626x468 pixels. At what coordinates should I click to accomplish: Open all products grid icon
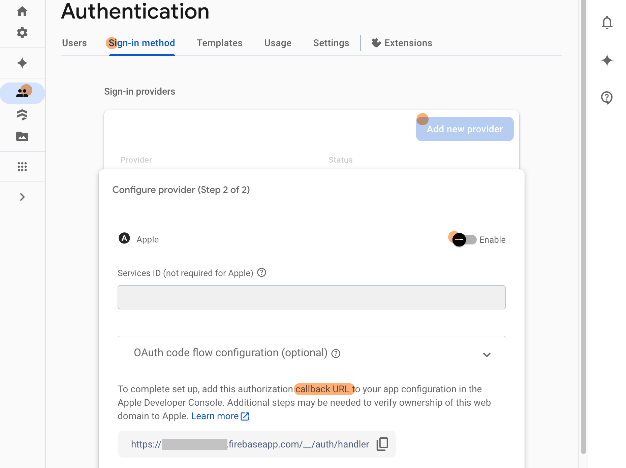[x=22, y=167]
